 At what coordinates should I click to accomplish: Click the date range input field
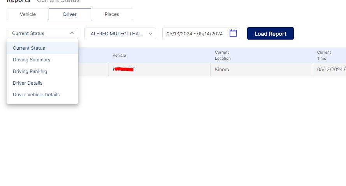pos(195,34)
